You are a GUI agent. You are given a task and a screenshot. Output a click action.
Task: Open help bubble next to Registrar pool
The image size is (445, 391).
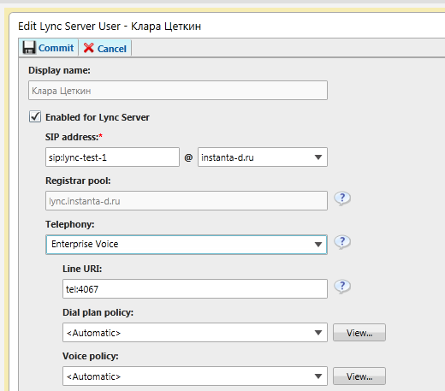pos(342,198)
